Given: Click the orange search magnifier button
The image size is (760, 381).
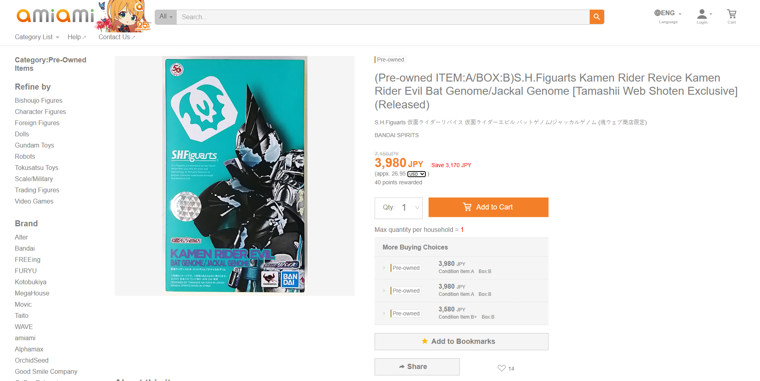Looking at the screenshot, I should pyautogui.click(x=596, y=17).
